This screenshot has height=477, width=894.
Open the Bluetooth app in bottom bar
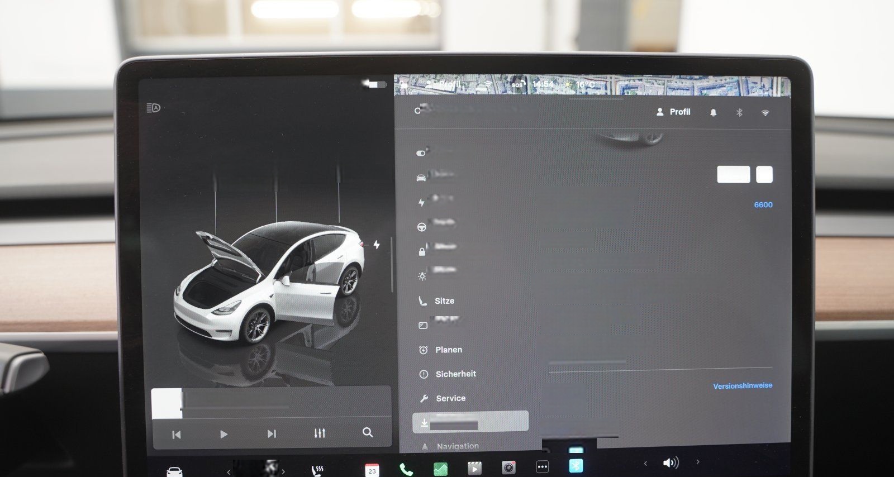576,465
